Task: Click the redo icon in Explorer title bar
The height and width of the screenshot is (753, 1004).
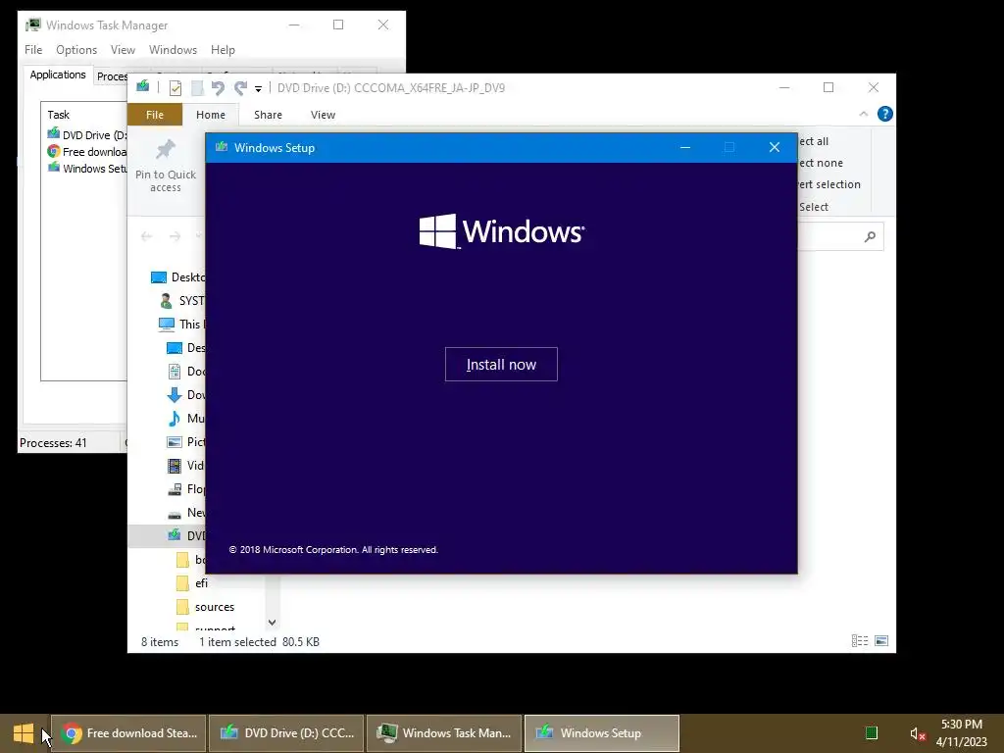Action: click(241, 87)
